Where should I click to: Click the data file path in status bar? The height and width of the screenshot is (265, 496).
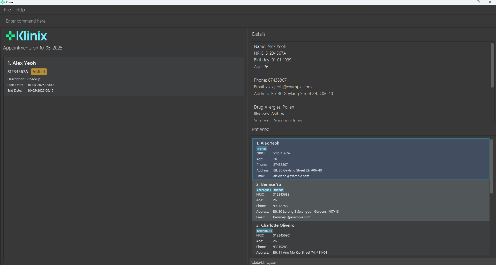[263, 262]
